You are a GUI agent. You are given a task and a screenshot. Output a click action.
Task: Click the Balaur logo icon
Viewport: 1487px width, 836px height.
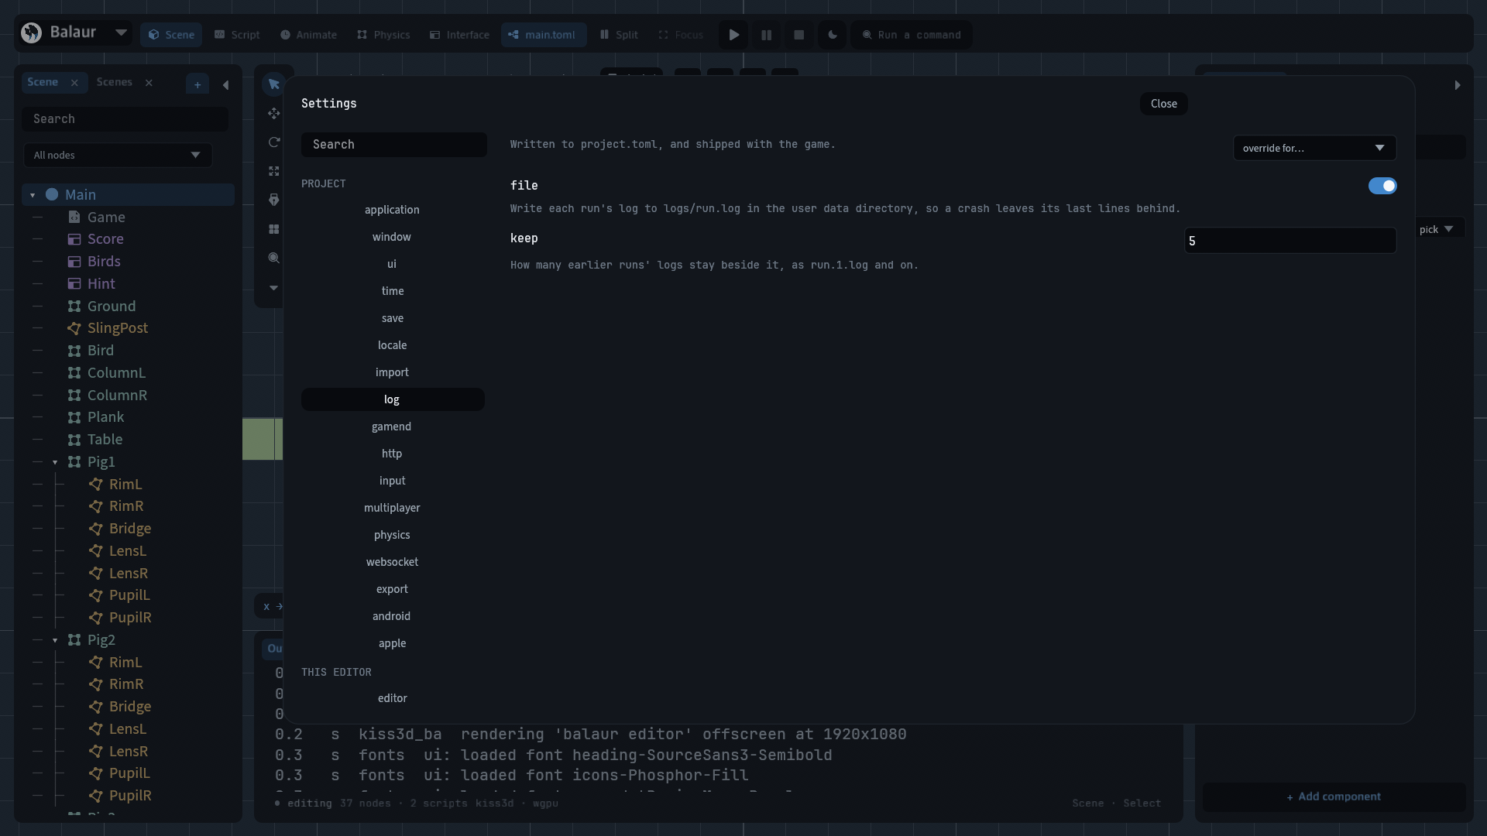(x=31, y=33)
